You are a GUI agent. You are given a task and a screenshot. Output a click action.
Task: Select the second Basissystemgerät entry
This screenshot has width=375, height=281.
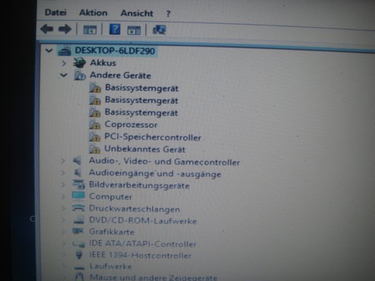(x=142, y=100)
